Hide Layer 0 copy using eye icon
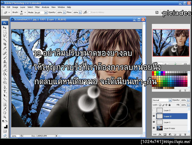The height and width of the screenshot is (145, 192). (x=154, y=128)
